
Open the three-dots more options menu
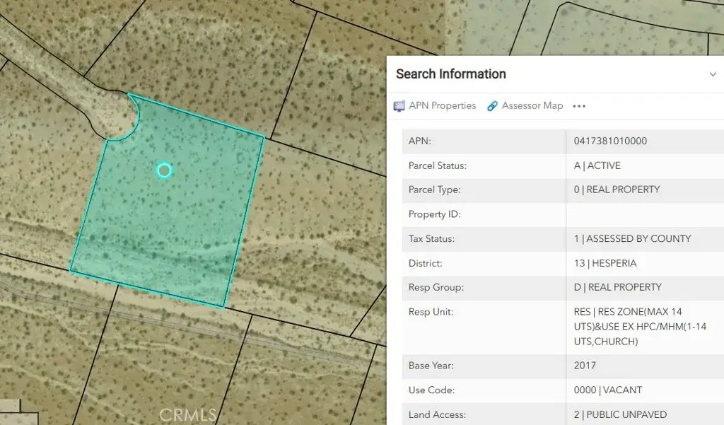(x=579, y=106)
